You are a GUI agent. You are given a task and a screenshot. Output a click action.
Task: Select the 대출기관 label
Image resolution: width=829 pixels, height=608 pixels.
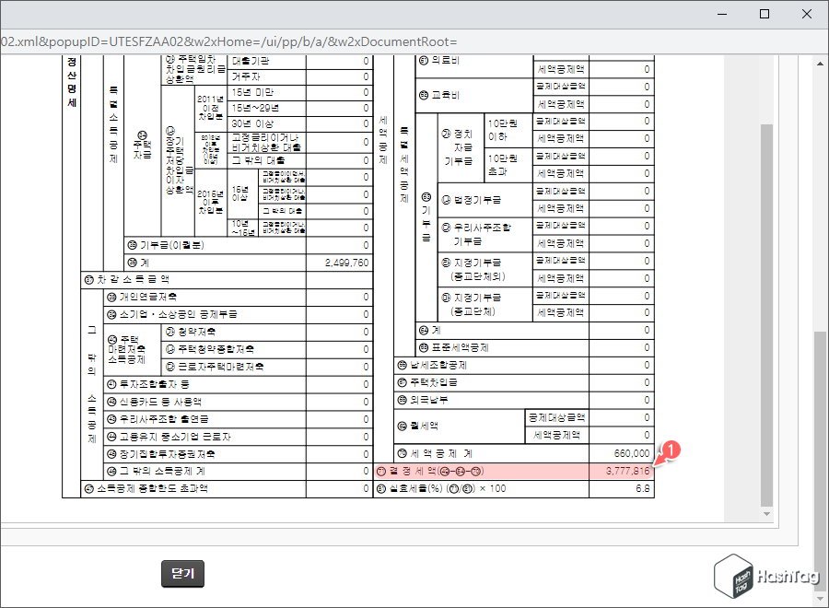pyautogui.click(x=251, y=61)
